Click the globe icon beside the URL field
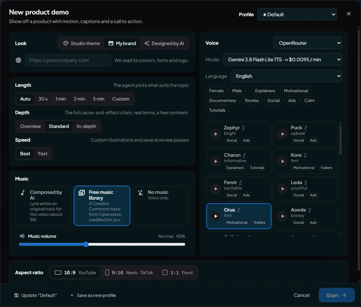 18,60
